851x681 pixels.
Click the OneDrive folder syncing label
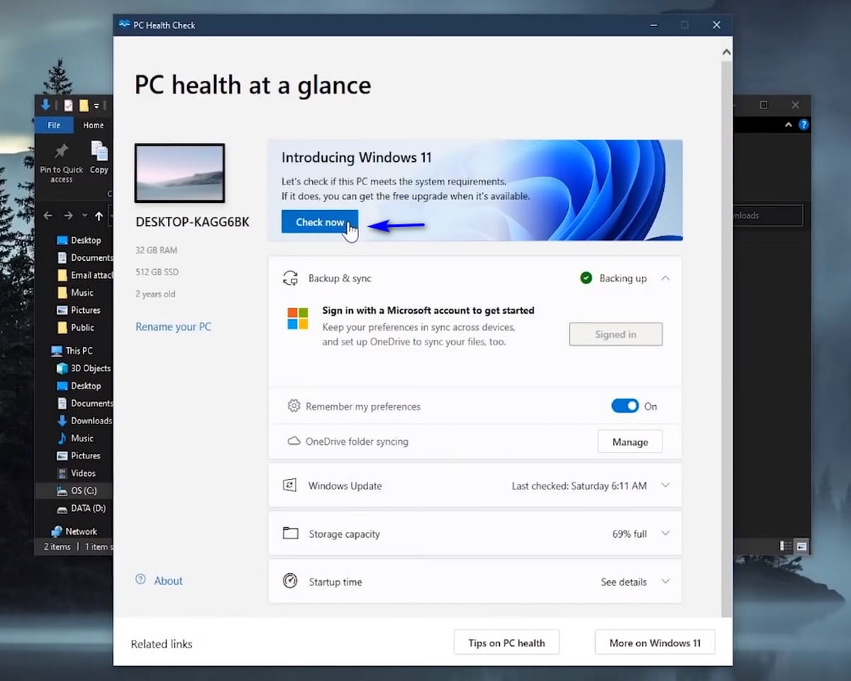coord(357,441)
